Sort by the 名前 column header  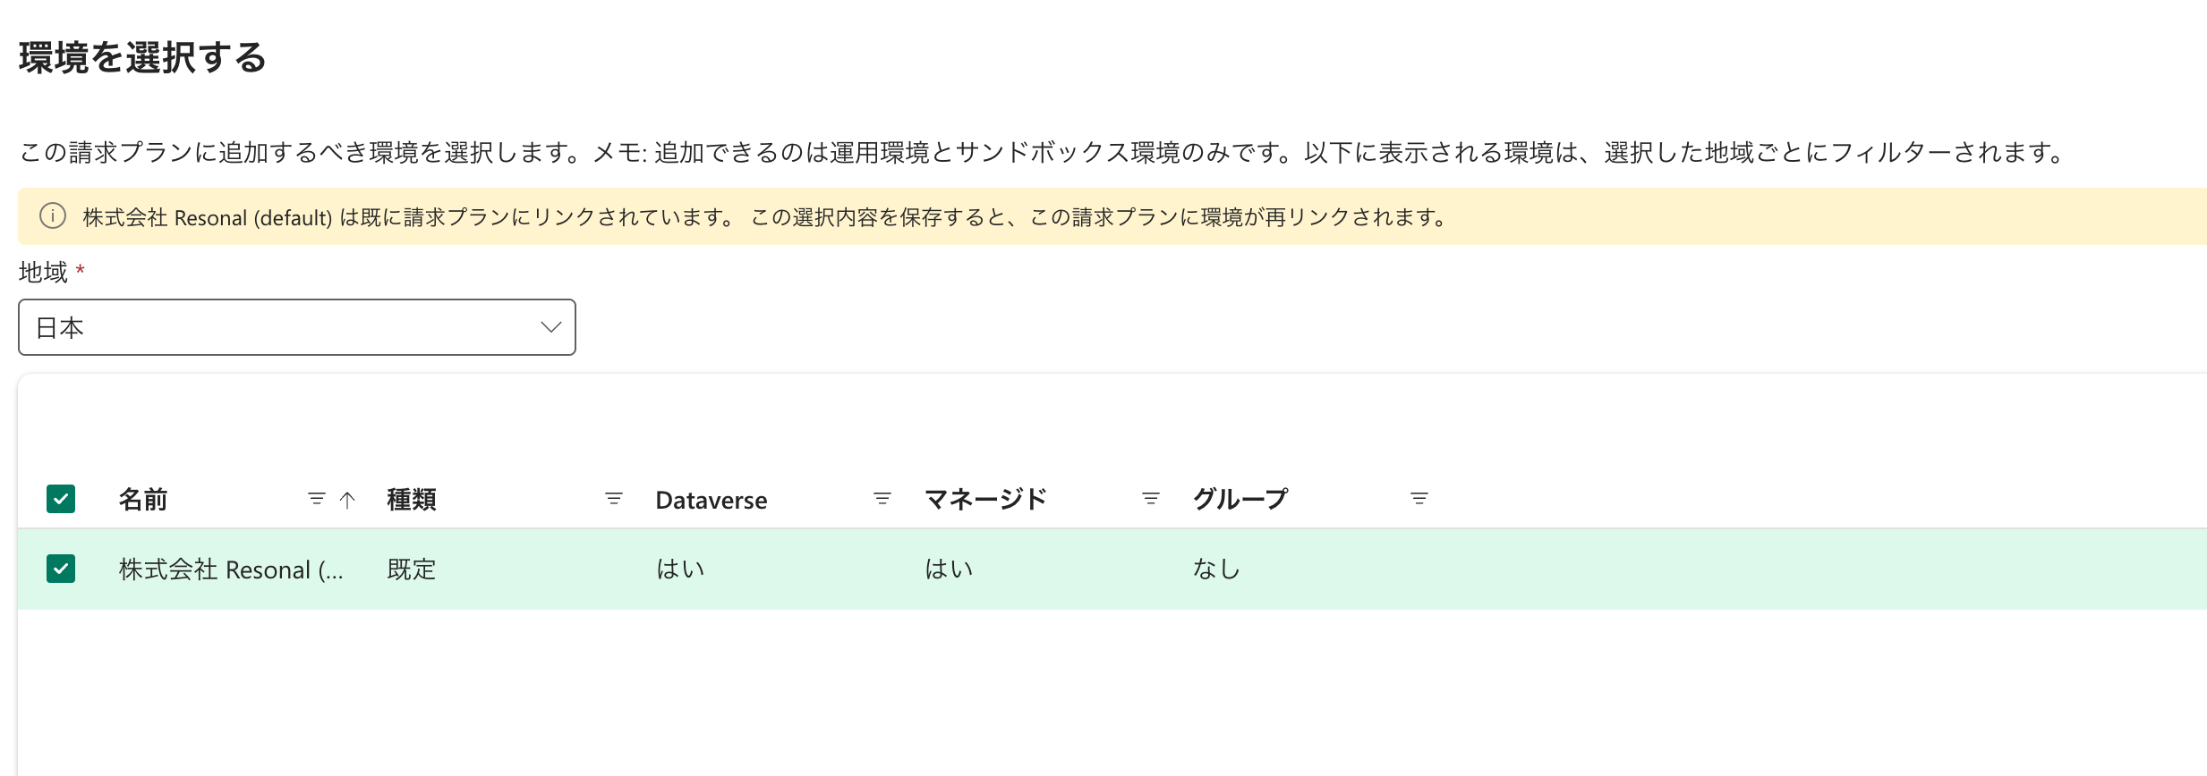pos(143,500)
